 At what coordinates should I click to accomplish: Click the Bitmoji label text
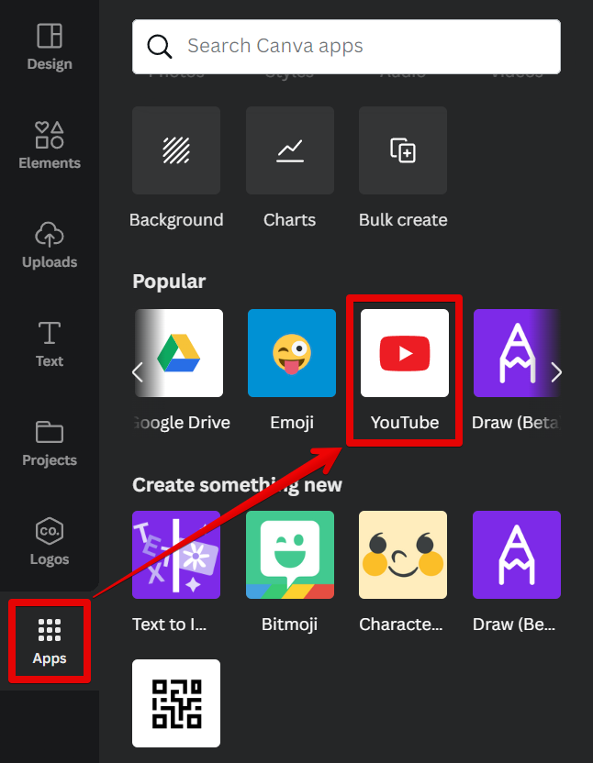coord(289,625)
